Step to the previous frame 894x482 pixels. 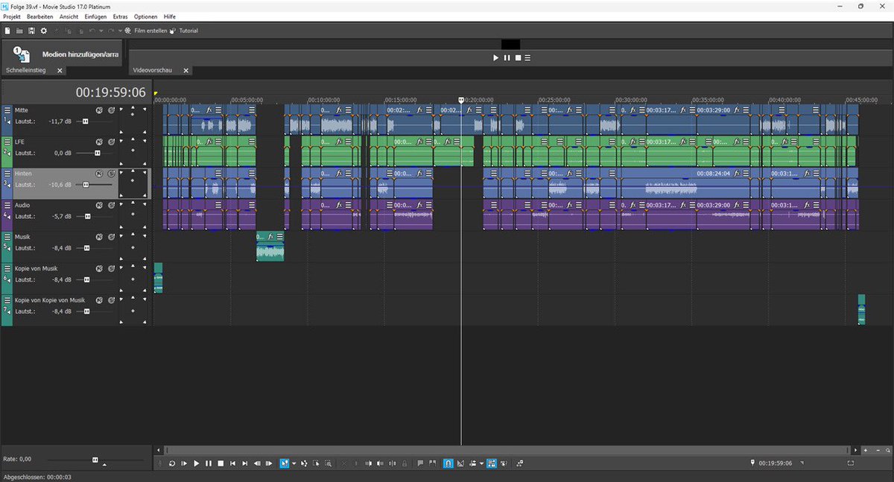257,463
